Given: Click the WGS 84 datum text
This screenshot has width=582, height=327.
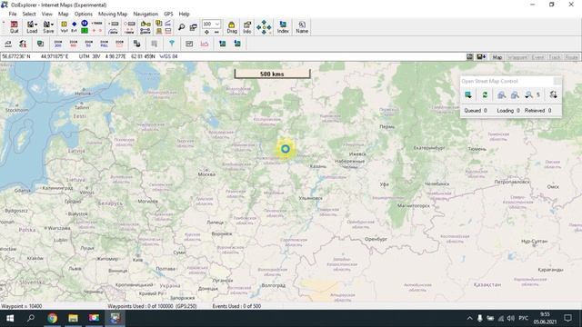Looking at the screenshot, I should pyautogui.click(x=168, y=56).
